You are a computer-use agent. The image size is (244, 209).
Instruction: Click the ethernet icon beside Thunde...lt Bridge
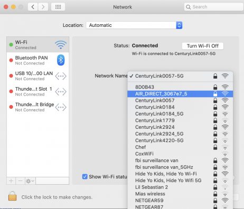(61, 107)
